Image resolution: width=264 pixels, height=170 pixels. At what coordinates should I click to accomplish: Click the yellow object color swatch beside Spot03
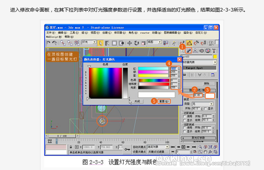(x=215, y=57)
